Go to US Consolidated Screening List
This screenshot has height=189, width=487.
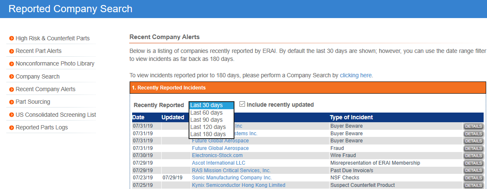pos(56,115)
